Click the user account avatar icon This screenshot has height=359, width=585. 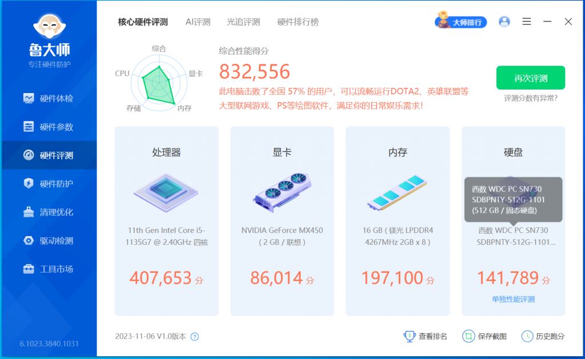click(504, 21)
